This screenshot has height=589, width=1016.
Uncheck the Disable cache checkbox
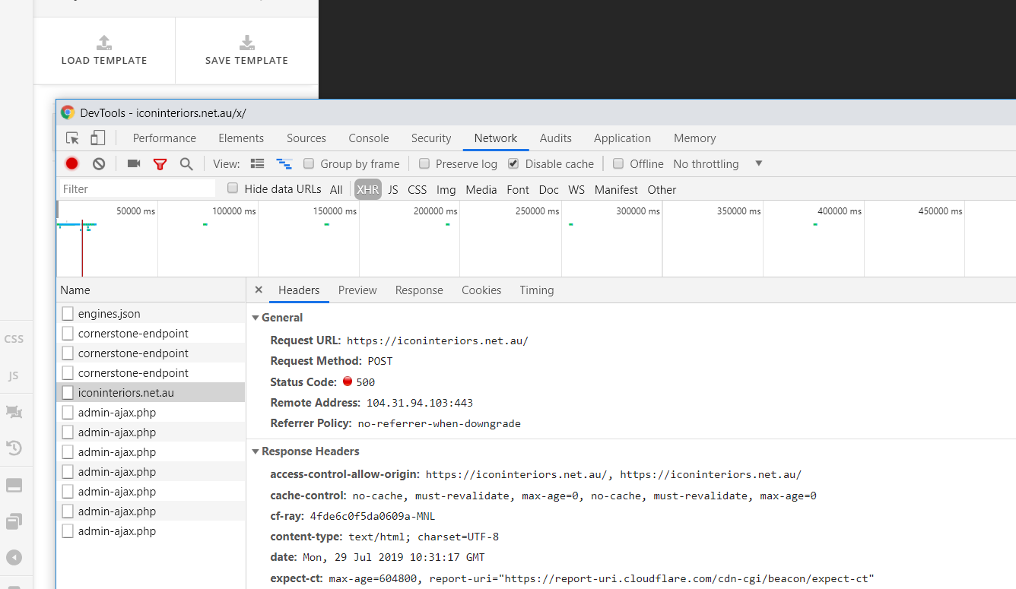point(513,163)
